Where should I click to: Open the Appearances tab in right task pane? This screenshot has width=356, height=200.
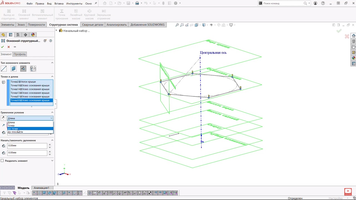coord(353,58)
